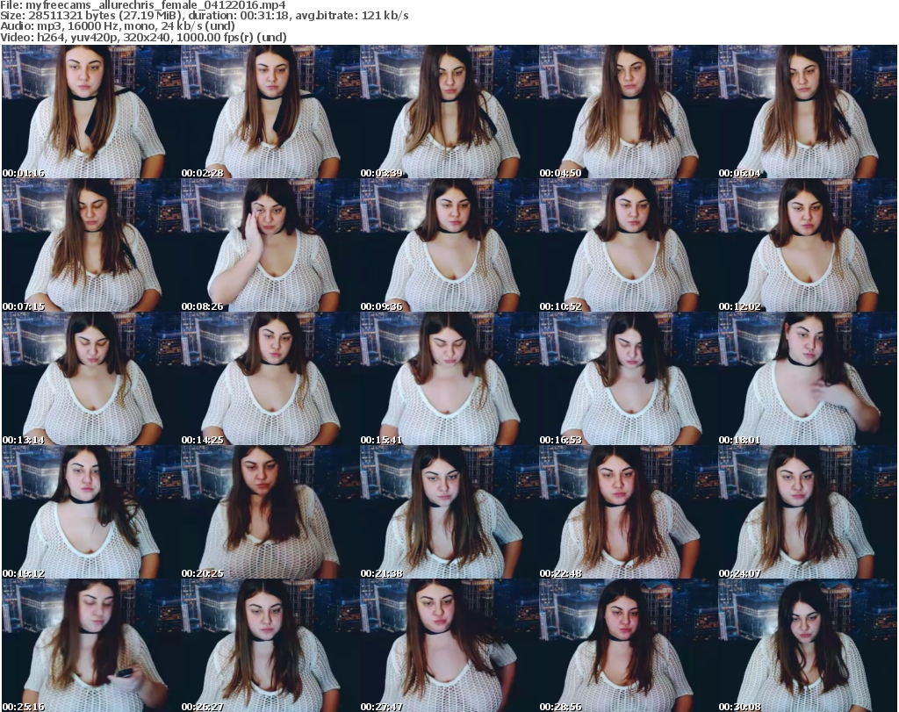Pick the thumbnail at 00:24:07
The width and height of the screenshot is (899, 712).
808,512
